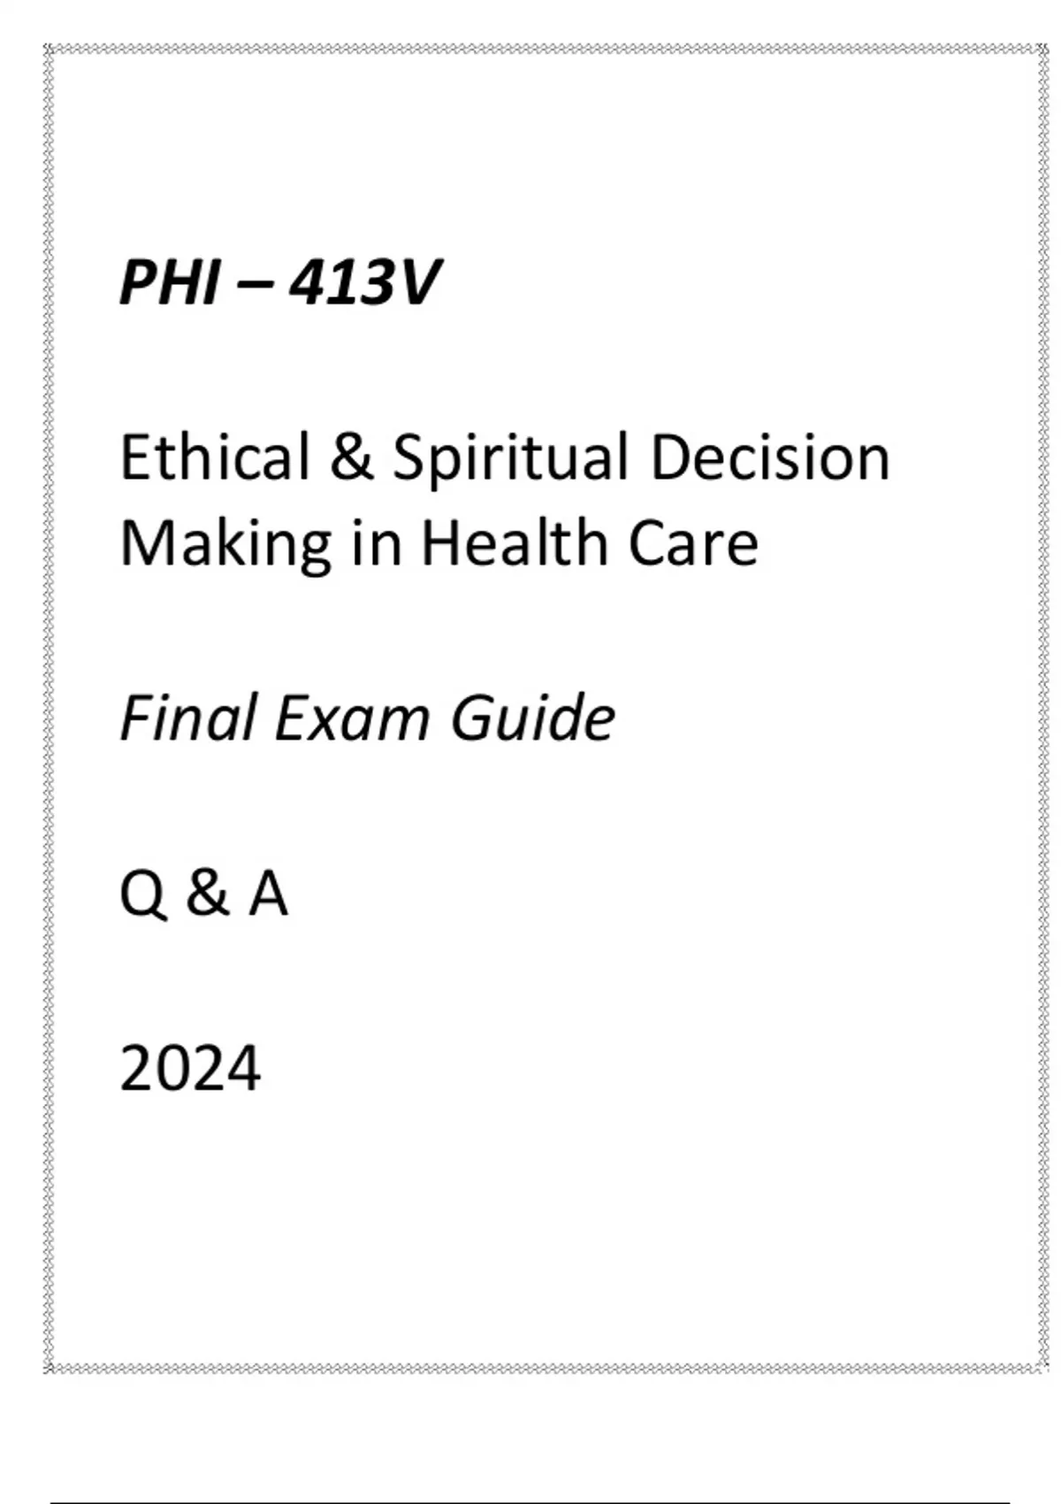Image resolution: width=1061 pixels, height=1504 pixels.
Task: Select the year 2024 text
Action: tap(190, 1069)
